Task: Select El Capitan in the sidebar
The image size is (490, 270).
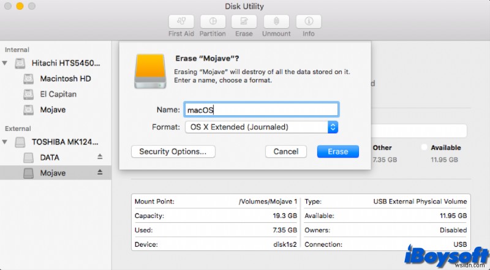Action: pos(58,94)
